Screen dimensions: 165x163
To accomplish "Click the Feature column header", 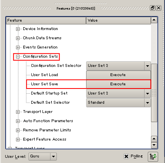I will [46, 20].
